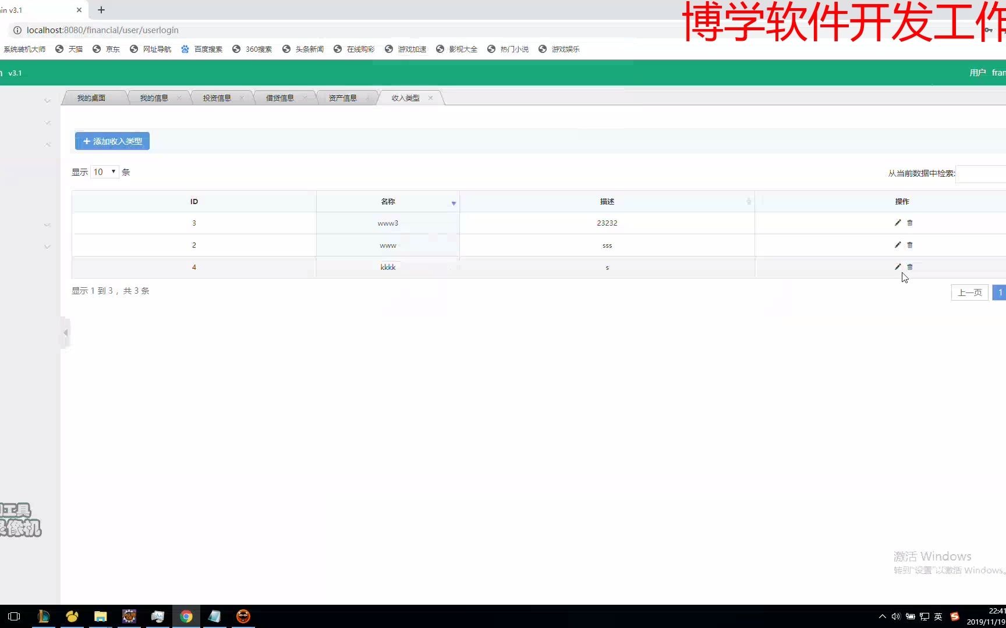The height and width of the screenshot is (628, 1006).
Task: Open the 系统装机大师 bookmark
Action: [x=23, y=49]
